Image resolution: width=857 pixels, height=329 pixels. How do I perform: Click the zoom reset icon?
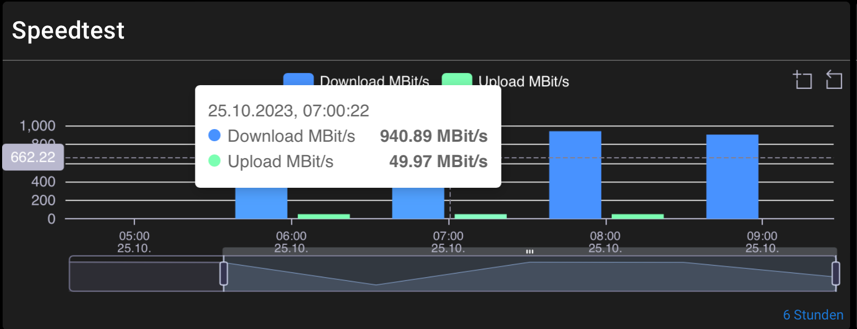[834, 80]
